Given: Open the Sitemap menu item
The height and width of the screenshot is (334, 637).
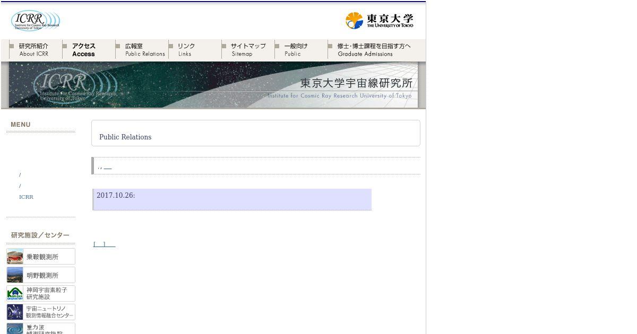Looking at the screenshot, I should coord(248,50).
